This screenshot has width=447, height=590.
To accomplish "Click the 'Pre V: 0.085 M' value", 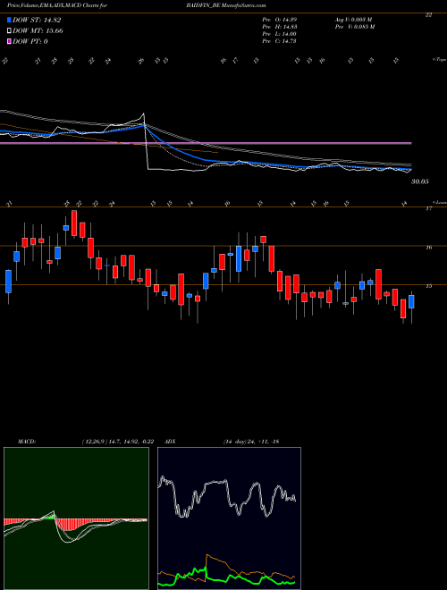I will click(354, 27).
